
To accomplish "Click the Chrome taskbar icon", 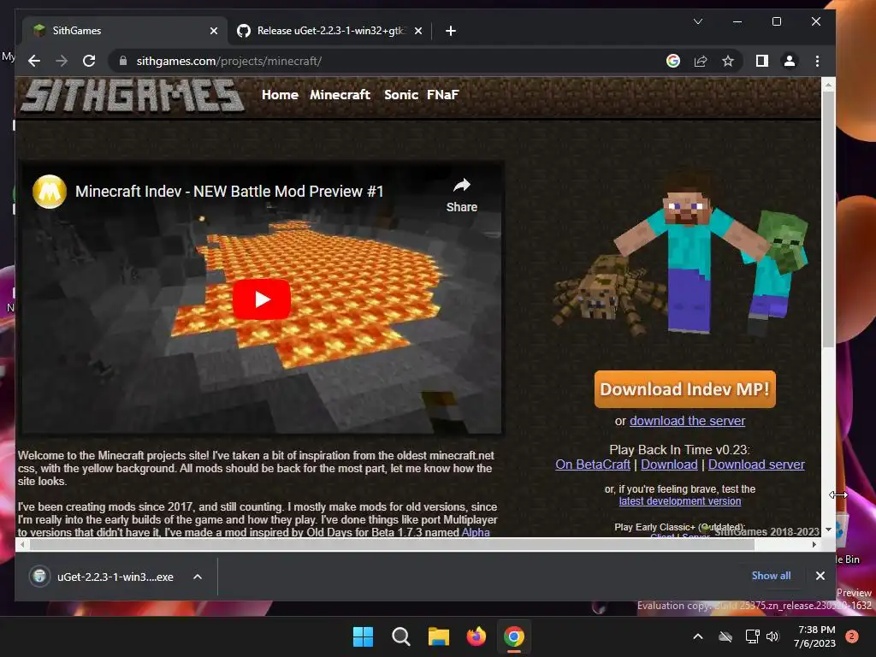I will tap(513, 636).
